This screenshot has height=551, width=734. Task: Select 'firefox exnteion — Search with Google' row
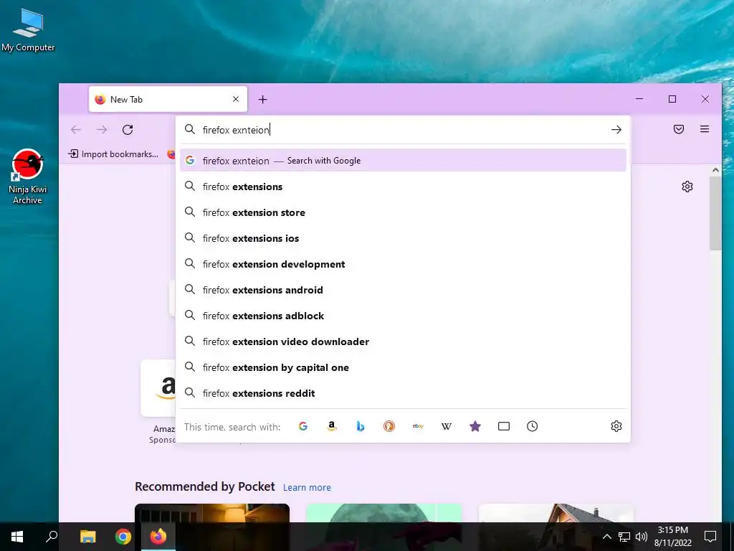click(x=403, y=160)
